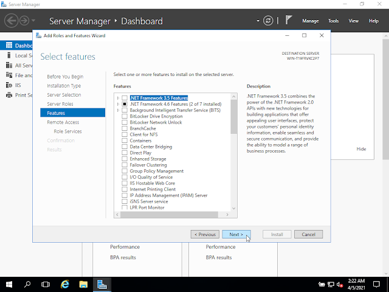Click the network status tray icon

coord(331,285)
